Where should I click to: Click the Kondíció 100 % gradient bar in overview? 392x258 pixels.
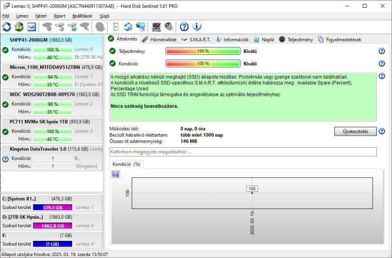click(203, 64)
